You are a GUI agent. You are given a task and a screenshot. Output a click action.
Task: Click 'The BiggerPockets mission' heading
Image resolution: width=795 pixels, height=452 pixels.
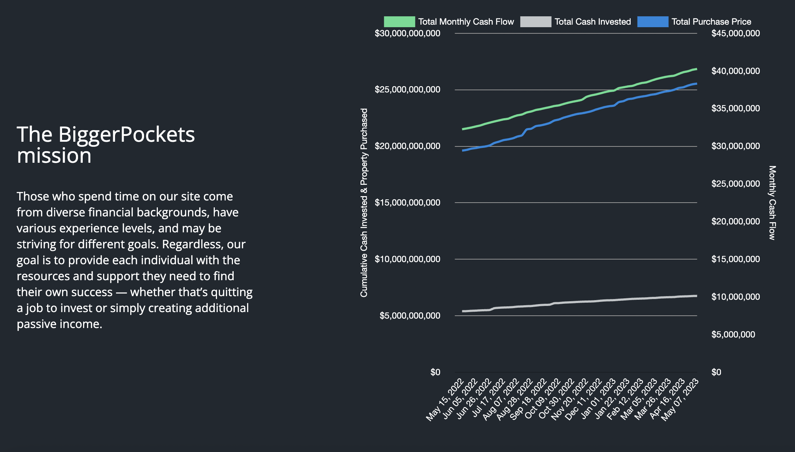click(106, 145)
